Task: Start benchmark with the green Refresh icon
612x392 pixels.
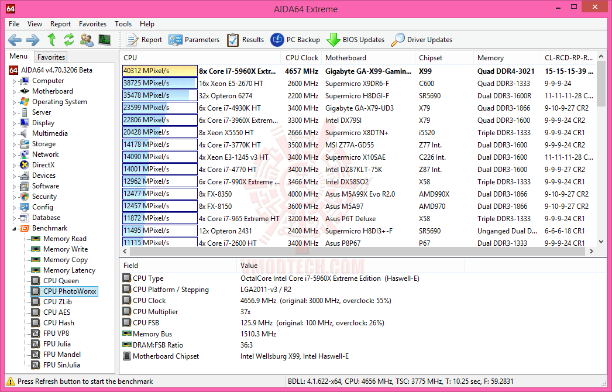Action: pyautogui.click(x=69, y=39)
